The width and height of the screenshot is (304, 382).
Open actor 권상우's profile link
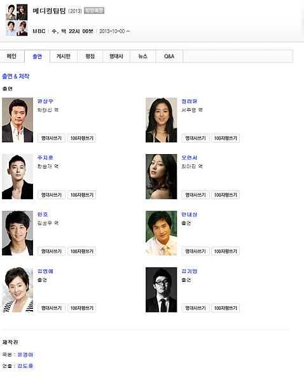click(45, 101)
